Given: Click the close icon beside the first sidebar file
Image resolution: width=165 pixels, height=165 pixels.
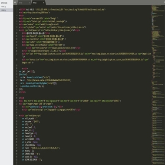Looking at the screenshot, I should point(1,7).
